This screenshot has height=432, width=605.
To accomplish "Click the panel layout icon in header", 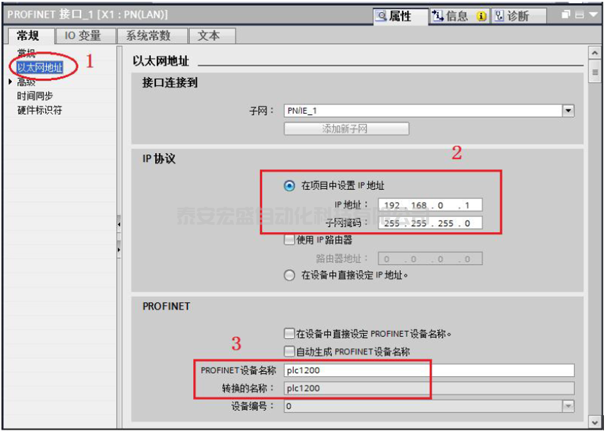I will (579, 15).
